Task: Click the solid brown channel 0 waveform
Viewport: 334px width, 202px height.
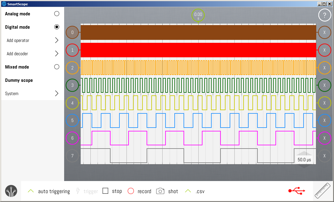Action: (198, 32)
